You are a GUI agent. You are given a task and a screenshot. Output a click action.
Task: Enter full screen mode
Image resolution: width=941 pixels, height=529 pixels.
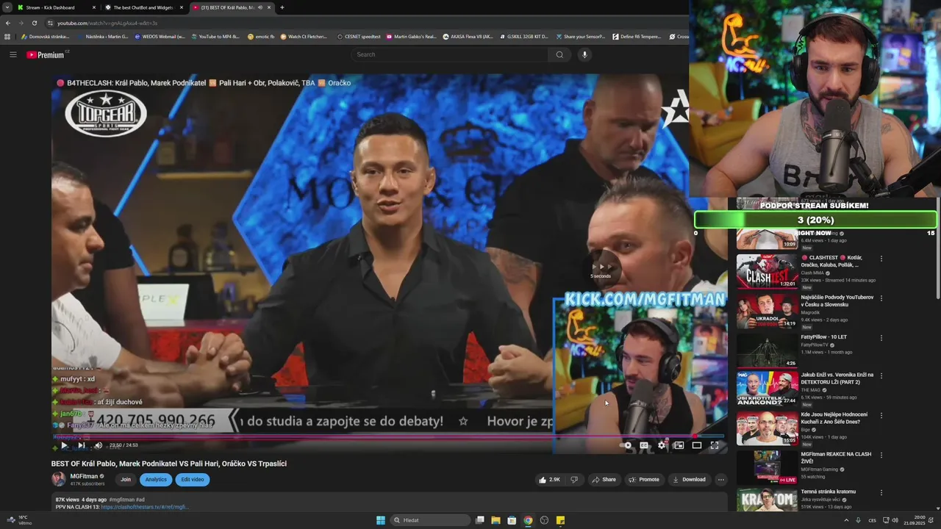coord(715,445)
